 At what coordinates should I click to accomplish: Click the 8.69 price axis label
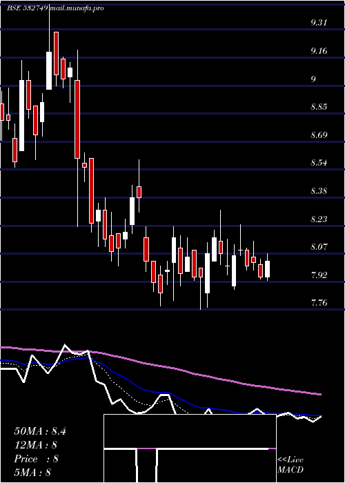click(319, 135)
